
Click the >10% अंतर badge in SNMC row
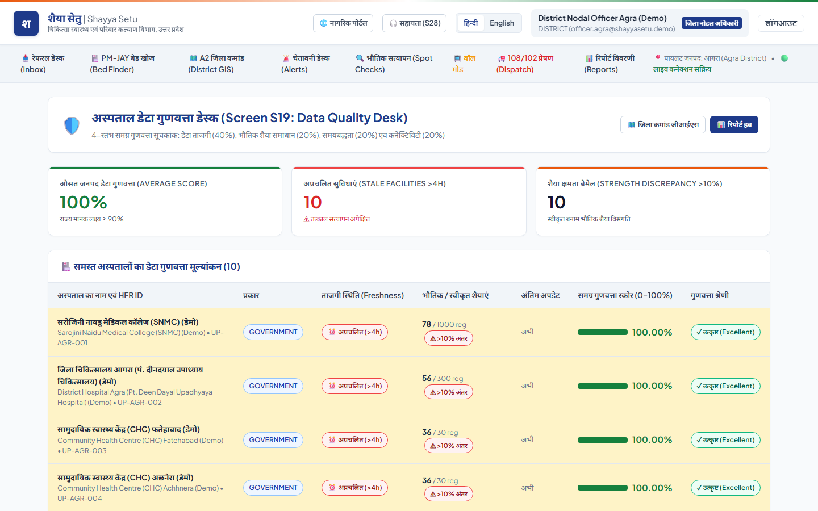pos(449,338)
